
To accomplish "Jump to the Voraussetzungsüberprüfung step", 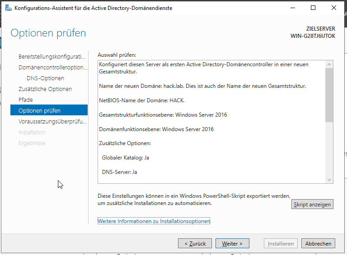I will point(52,122).
